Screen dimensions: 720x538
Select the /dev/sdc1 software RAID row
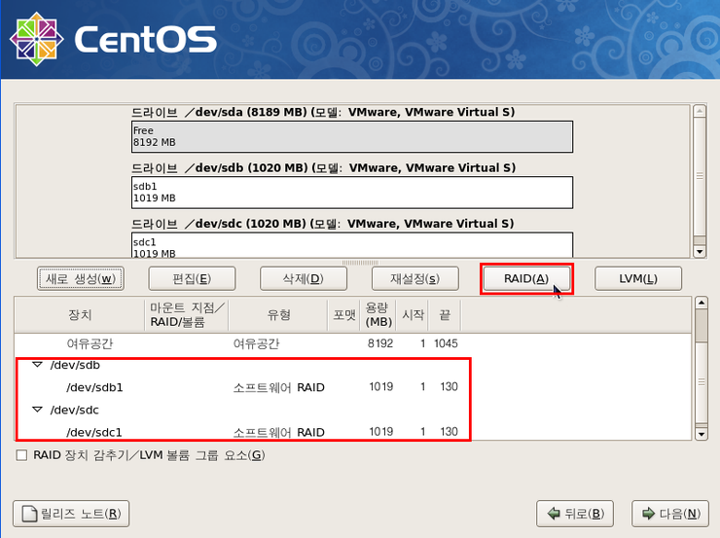click(243, 432)
